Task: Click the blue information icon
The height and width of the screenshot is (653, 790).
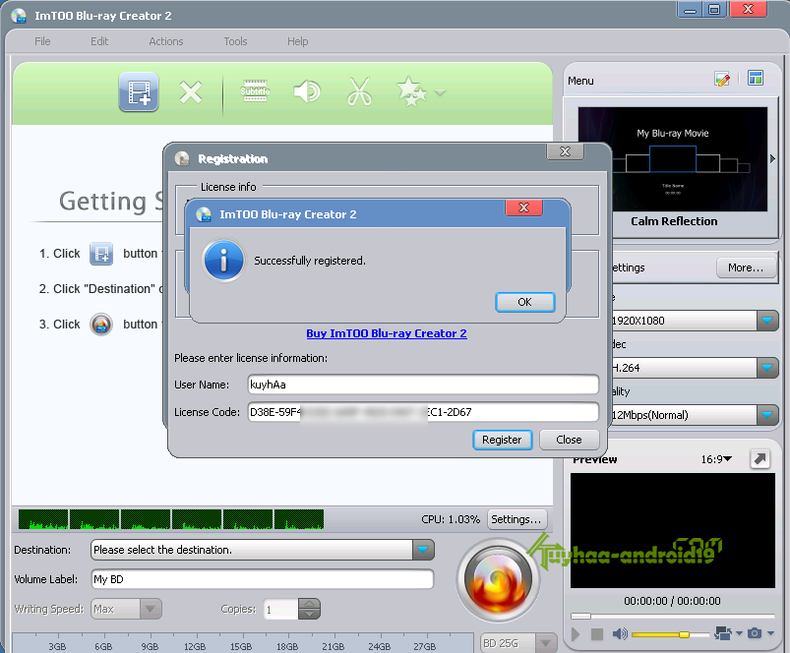Action: (x=223, y=261)
